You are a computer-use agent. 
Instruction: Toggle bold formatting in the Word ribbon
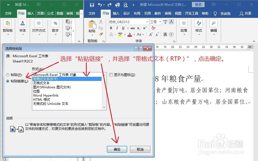(x=111, y=28)
